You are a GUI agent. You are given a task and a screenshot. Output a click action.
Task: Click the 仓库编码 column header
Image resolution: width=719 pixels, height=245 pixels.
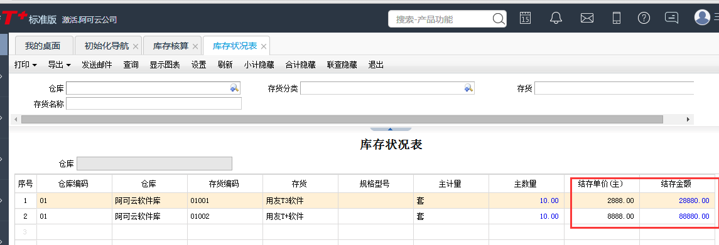[x=74, y=184]
